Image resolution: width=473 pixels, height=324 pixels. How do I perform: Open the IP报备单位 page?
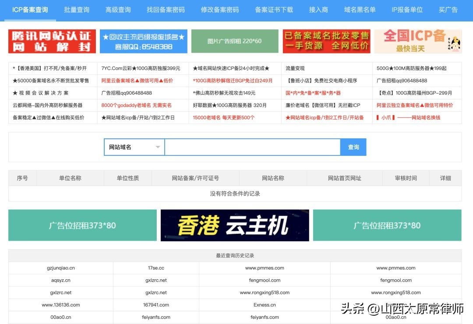pos(408,10)
